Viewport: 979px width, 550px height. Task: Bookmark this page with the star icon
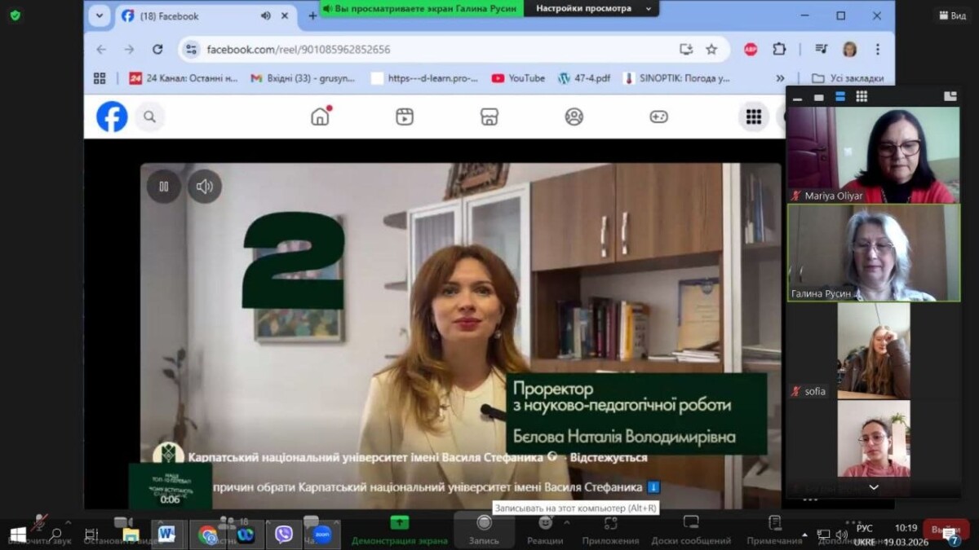click(x=711, y=49)
